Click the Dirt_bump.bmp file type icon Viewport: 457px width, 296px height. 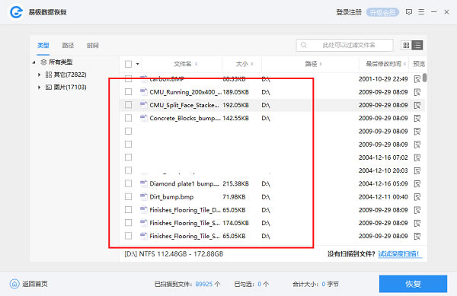pos(144,196)
